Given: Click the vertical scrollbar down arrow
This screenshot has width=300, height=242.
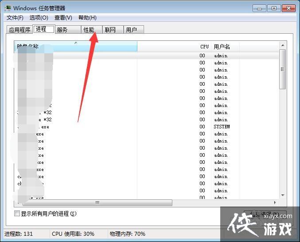Looking at the screenshot, I should click(283, 195).
